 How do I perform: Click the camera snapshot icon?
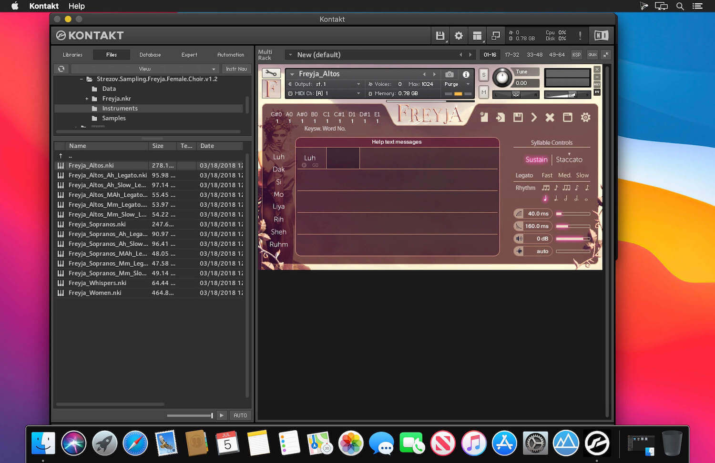[x=449, y=74]
